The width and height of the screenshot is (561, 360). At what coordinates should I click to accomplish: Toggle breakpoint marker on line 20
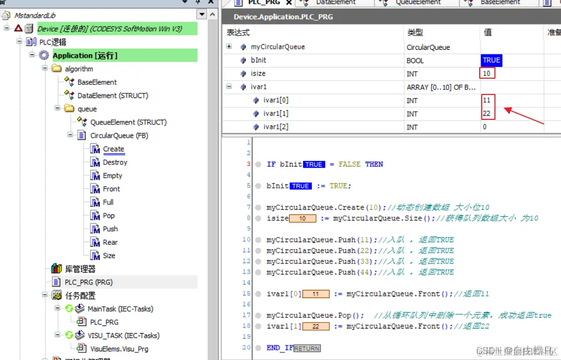258,348
